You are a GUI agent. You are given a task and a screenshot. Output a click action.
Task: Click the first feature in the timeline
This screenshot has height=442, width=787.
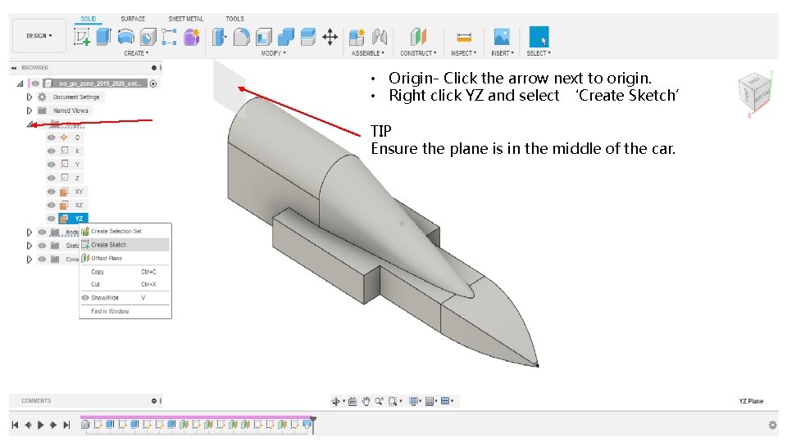coord(86,425)
